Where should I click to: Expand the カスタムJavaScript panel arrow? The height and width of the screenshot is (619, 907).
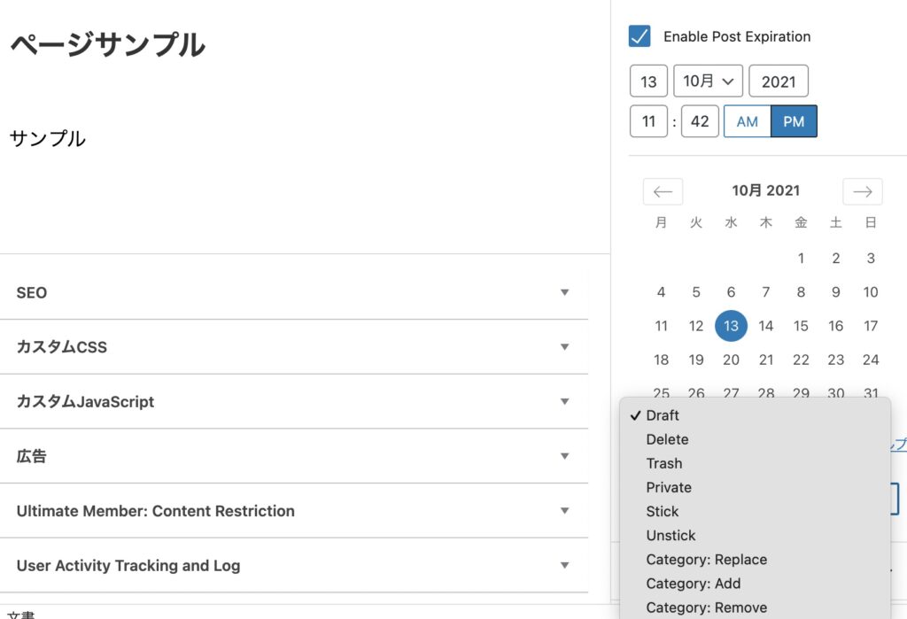tap(564, 402)
